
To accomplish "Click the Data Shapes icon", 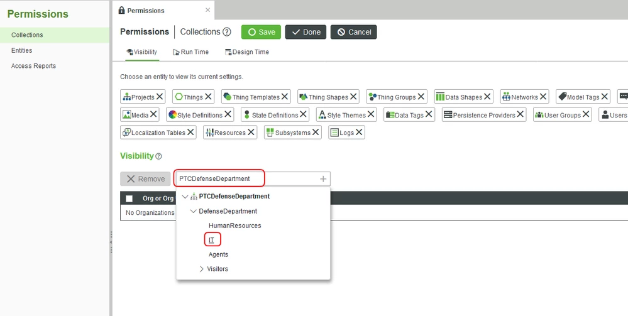I will tap(440, 97).
